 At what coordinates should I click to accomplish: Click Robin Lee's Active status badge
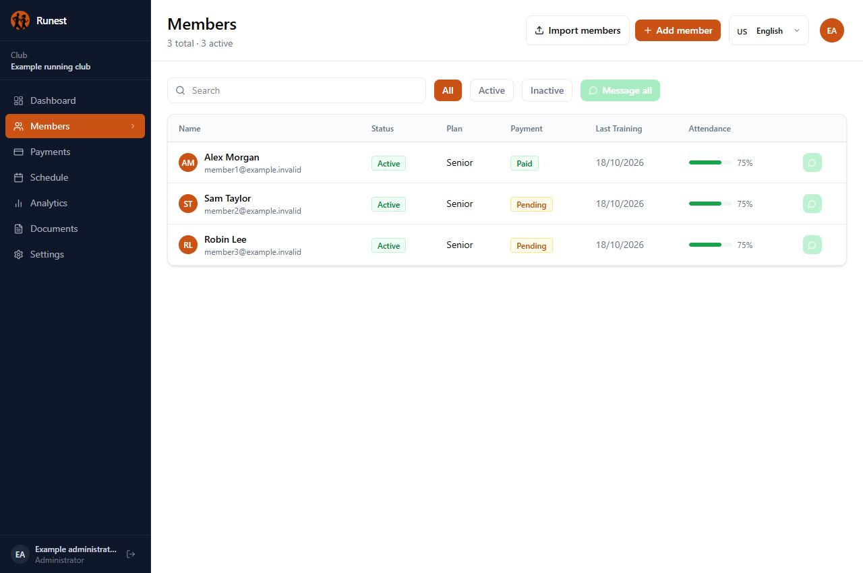pyautogui.click(x=388, y=245)
